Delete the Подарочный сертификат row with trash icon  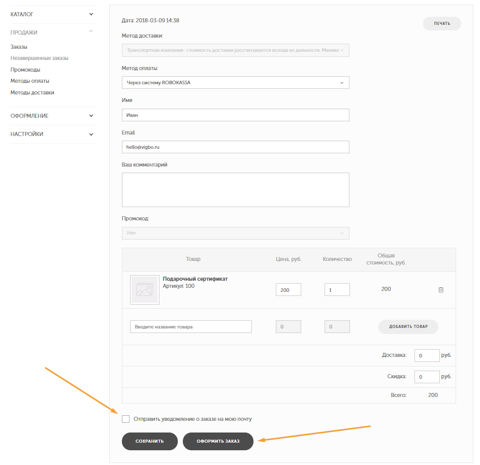(441, 290)
